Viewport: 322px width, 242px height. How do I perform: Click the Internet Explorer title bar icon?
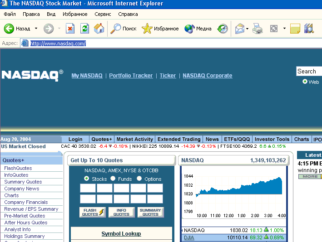pos(4,3)
